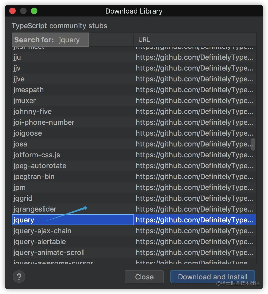Select the jqgrid library row
This screenshot has height=294, width=268.
click(x=134, y=198)
